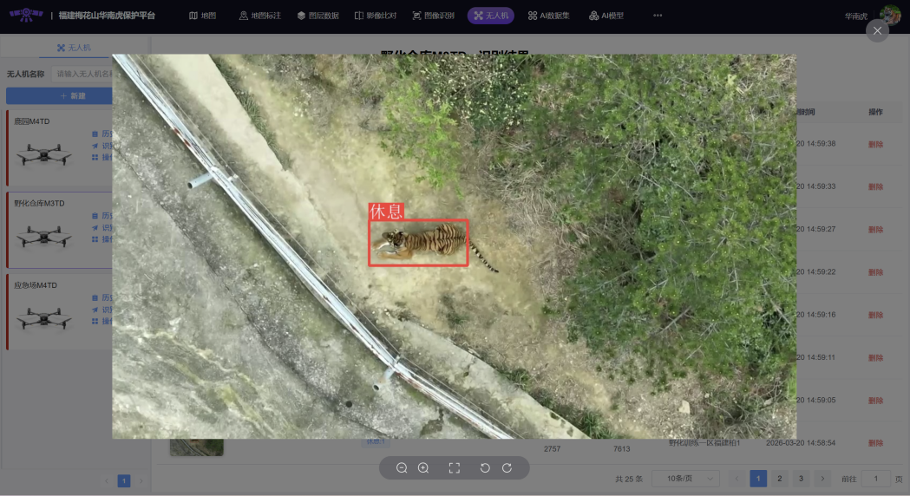Click the 共 25 条 total count

pyautogui.click(x=629, y=480)
